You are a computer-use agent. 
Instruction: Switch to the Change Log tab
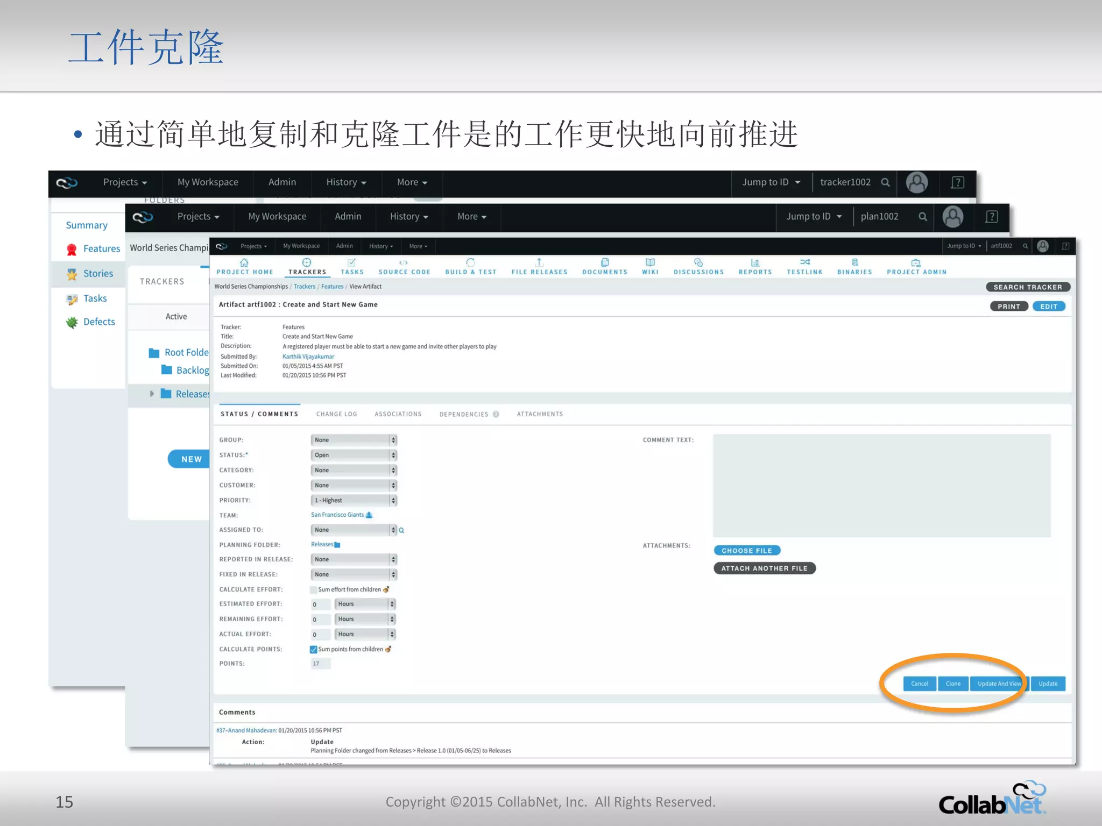(336, 414)
